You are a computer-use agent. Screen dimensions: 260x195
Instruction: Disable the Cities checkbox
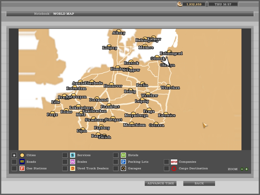click(x=14, y=155)
